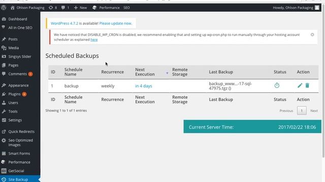Edit the backup schedule with pencil icon
The width and height of the screenshot is (325, 182).
[300, 85]
